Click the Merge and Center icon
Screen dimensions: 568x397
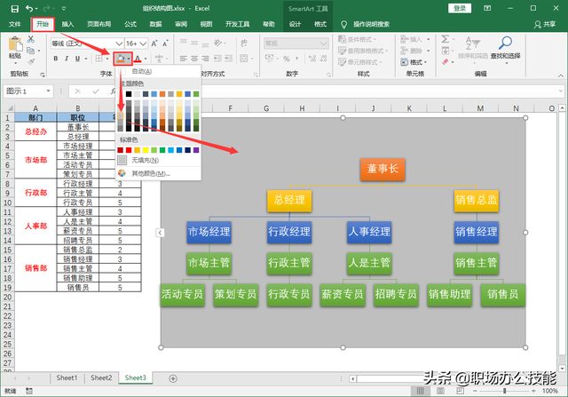[244, 59]
